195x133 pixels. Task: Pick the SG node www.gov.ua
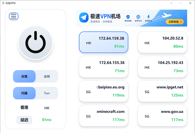pos(162,115)
